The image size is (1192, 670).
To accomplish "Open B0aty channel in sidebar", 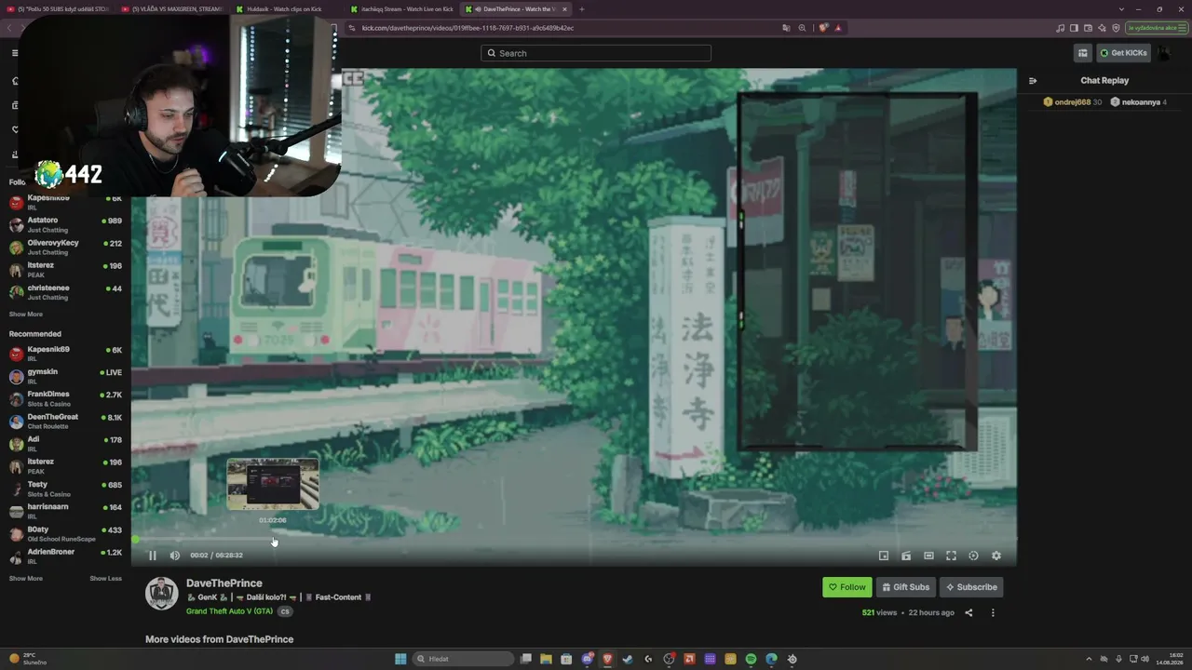I will tap(65, 534).
